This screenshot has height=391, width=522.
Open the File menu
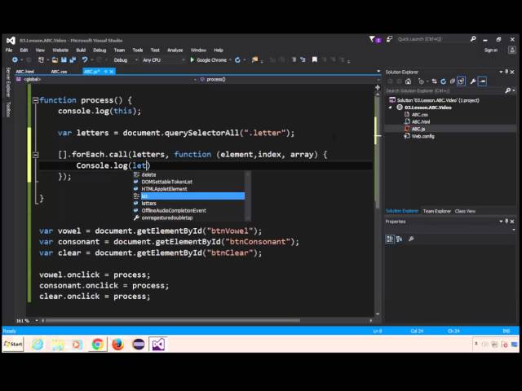(x=9, y=51)
